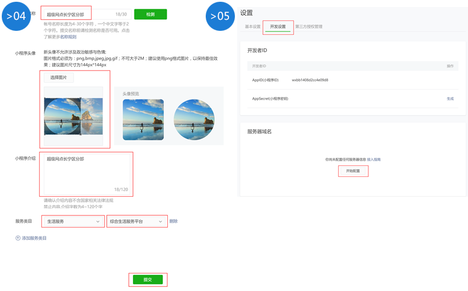Expand the 综合生活服务平台 subcategory dropdown
The image size is (468, 291).
[x=137, y=222]
